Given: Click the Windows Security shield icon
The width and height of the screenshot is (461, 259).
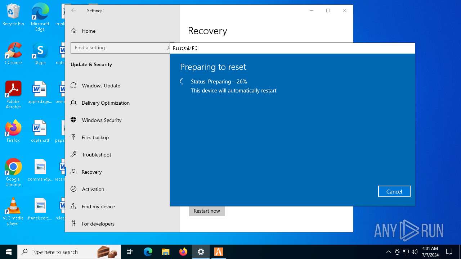Looking at the screenshot, I should pos(73,120).
